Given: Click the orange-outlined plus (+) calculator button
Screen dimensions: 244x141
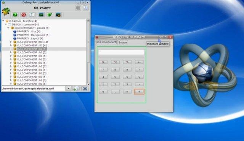Looking at the screenshot, I should coord(139,92).
